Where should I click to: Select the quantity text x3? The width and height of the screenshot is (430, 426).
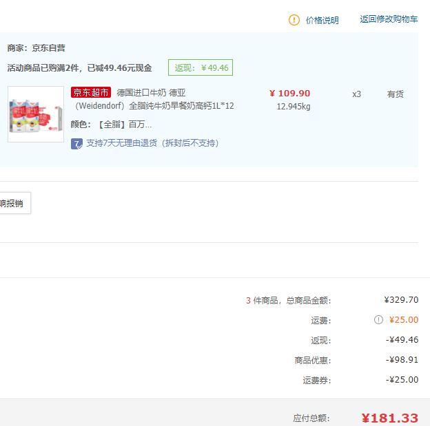click(356, 94)
